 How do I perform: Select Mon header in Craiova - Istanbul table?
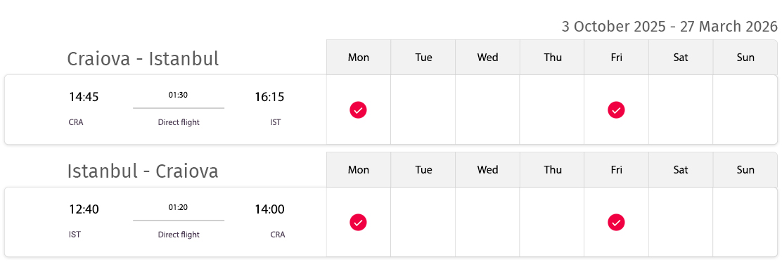359,58
